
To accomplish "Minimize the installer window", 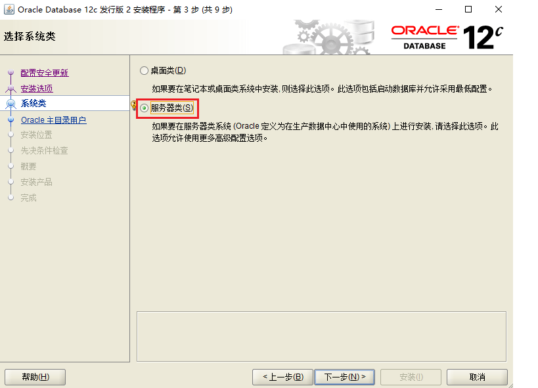I will tap(439, 10).
